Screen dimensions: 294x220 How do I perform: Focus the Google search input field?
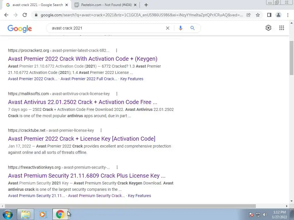pyautogui.click(x=107, y=28)
